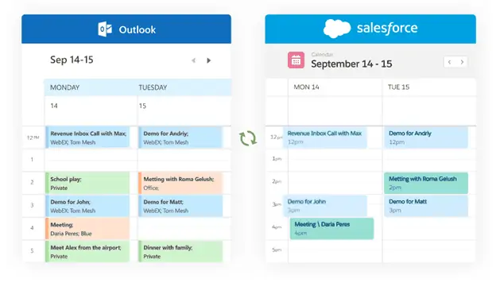Open Outlook Revenue Inbox Call with Max
Image resolution: width=496 pixels, height=302 pixels.
coord(87,137)
